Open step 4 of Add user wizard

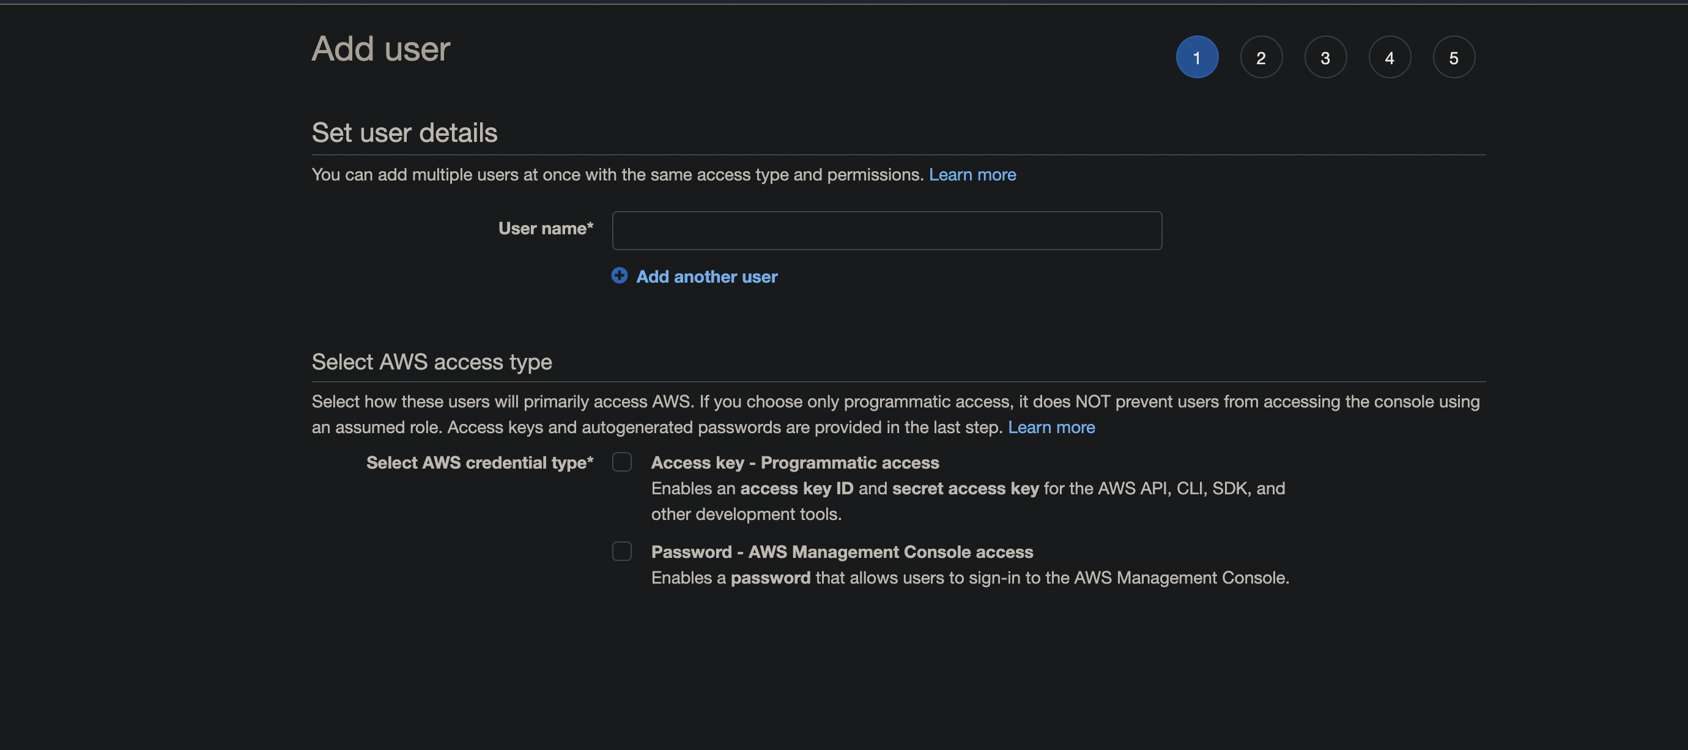click(x=1389, y=58)
